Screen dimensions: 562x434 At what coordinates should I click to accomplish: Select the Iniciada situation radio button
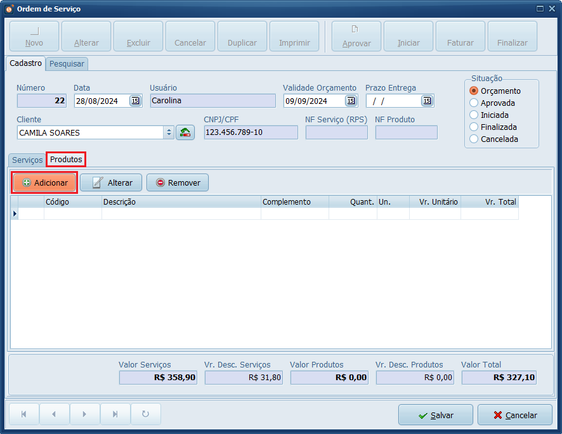coord(474,115)
